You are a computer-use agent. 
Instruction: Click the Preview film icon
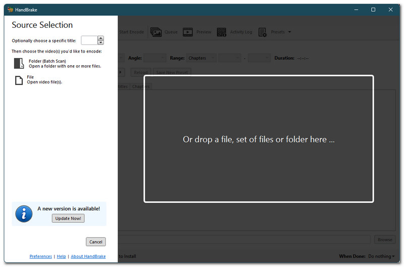(187, 32)
